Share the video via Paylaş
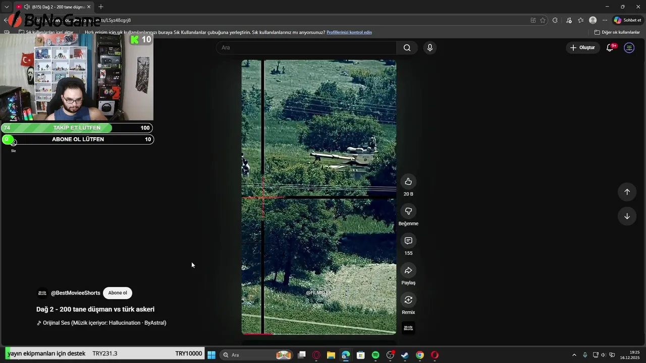 click(x=408, y=270)
